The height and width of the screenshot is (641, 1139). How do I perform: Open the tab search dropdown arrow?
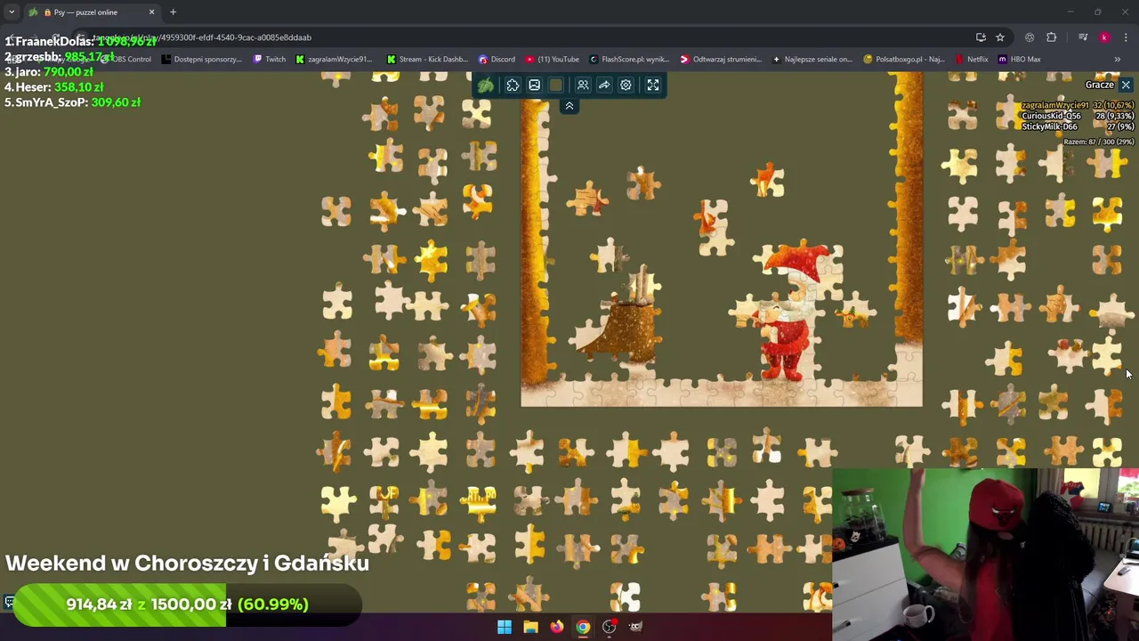point(12,12)
